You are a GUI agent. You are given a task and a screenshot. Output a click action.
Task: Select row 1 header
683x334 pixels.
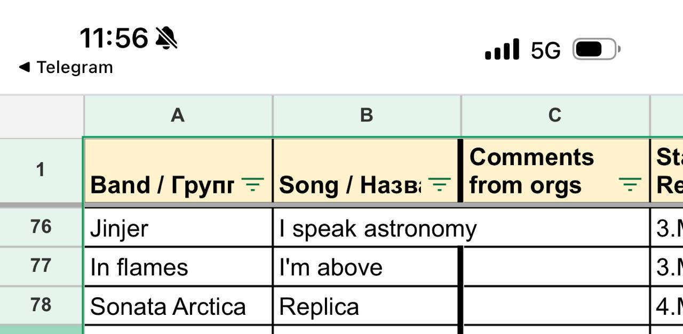tap(41, 170)
